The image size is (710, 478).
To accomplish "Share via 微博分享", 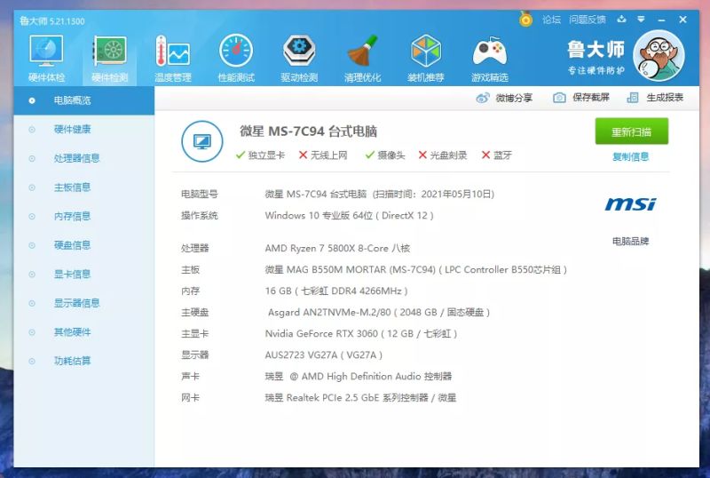I will [x=504, y=98].
